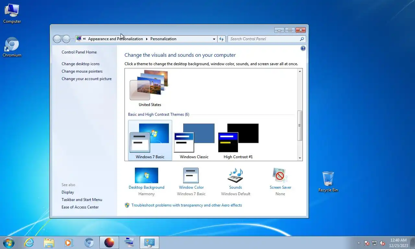The width and height of the screenshot is (415, 249).
Task: Click Control Panel Home link
Action: [79, 52]
